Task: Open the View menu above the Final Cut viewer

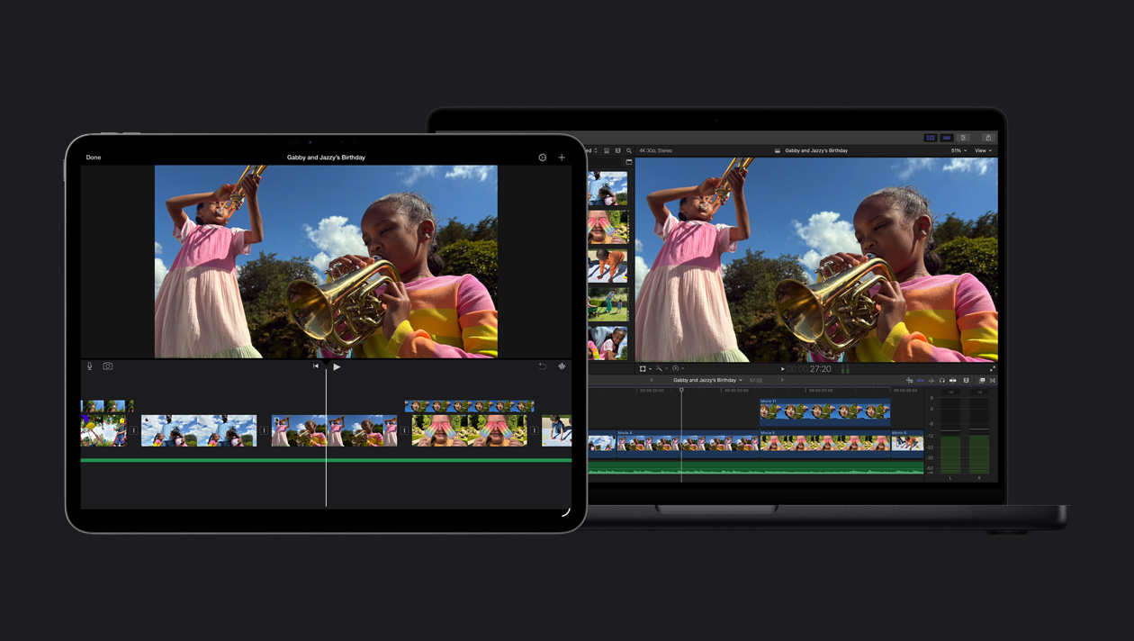Action: tap(981, 150)
